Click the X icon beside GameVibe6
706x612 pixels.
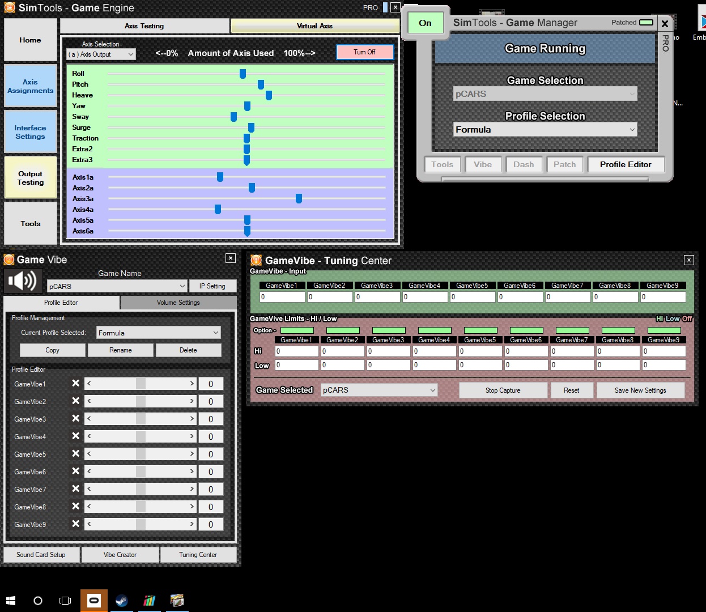pos(76,471)
